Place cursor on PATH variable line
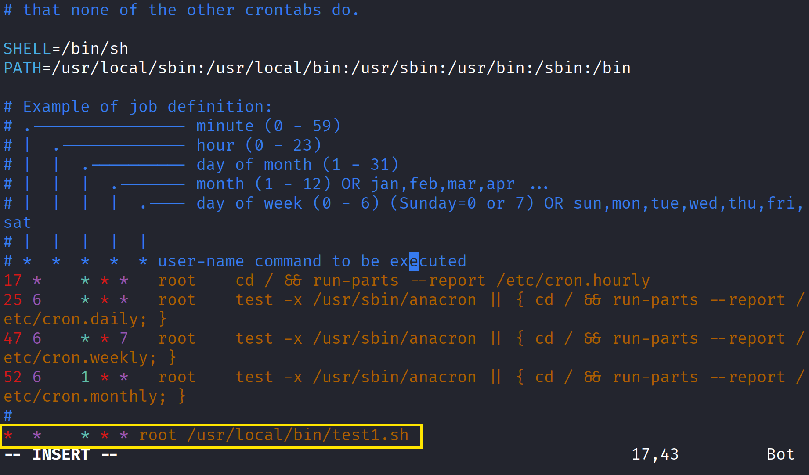This screenshot has height=475, width=809. [x=317, y=68]
